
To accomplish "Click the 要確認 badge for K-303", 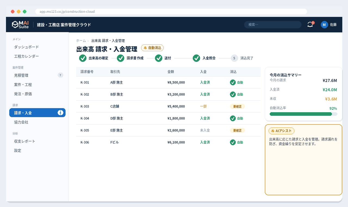I will tap(237, 106).
